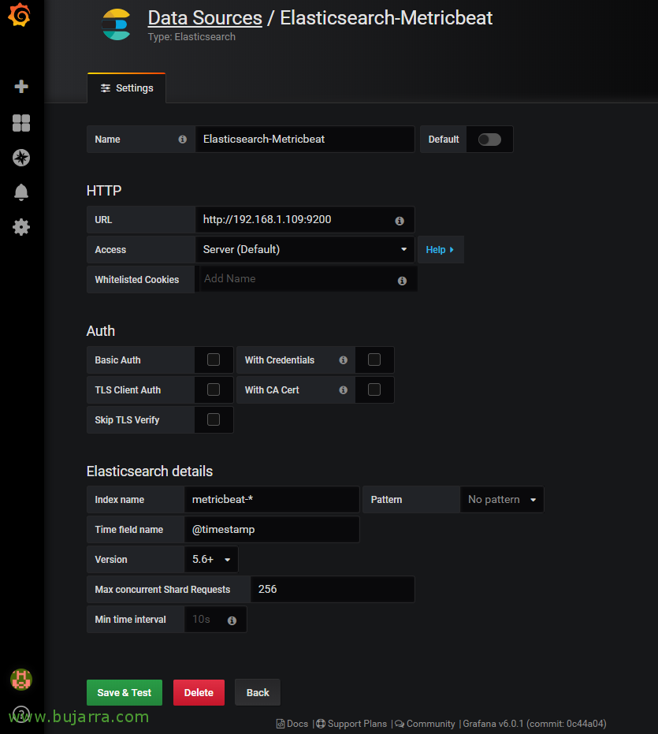This screenshot has height=734, width=658.
Task: Click the Elasticsearch data source logo
Action: point(116,24)
